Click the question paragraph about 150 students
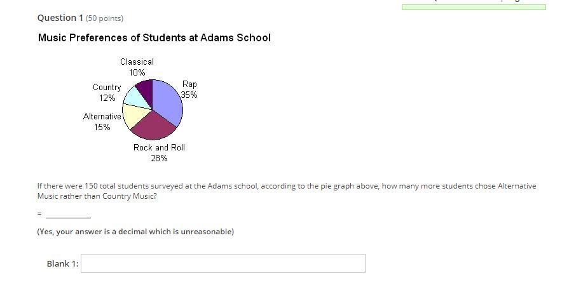This screenshot has height=285, width=562. coord(287,191)
